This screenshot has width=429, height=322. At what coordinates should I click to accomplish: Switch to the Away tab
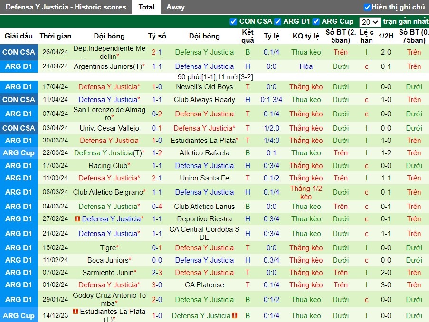click(x=175, y=7)
